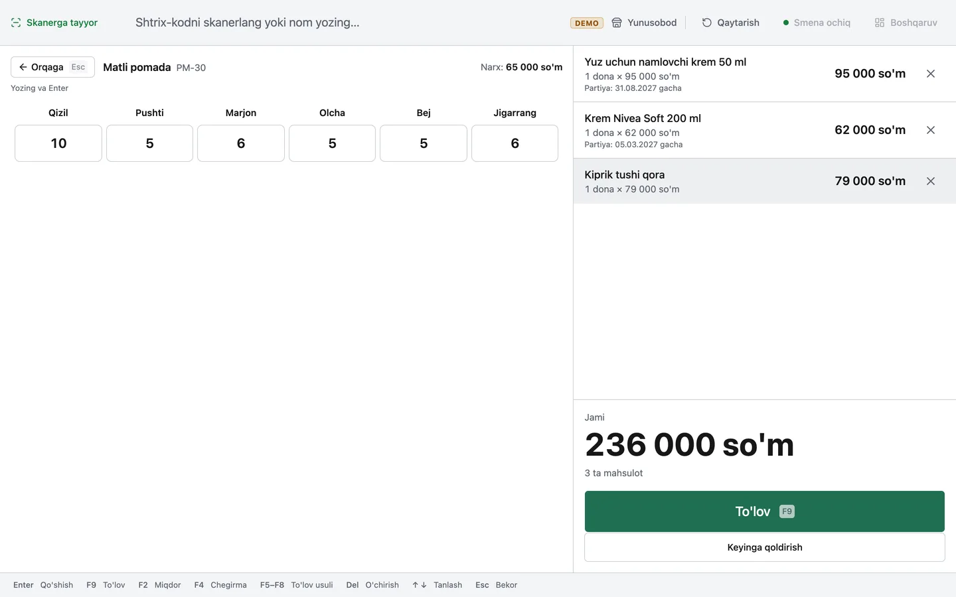Click the green Smena ochiq status dot
This screenshot has height=597, width=956.
[x=786, y=23]
